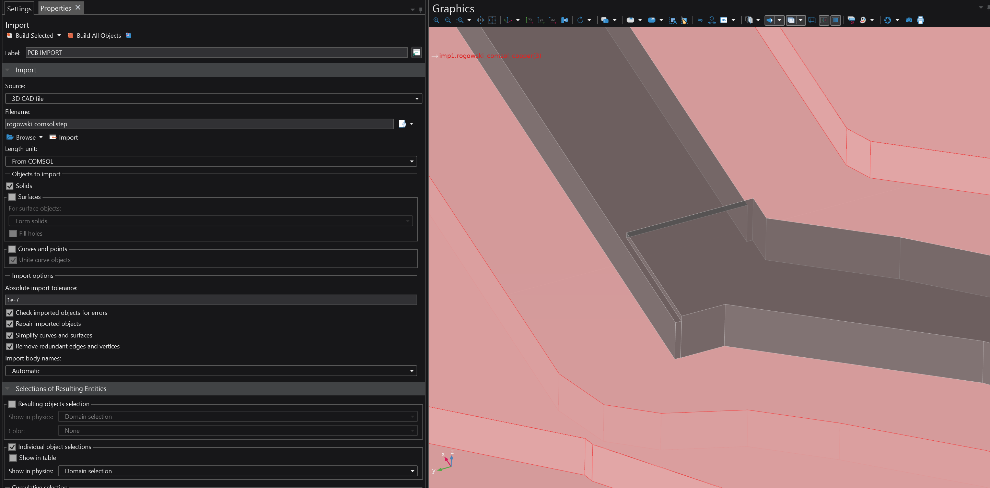
Task: Click the image snapshot camera icon
Action: tap(909, 20)
